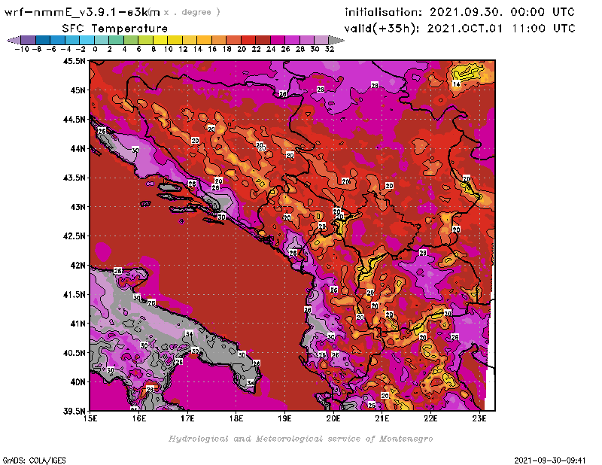Click the '14' contour label on map

(x=457, y=84)
